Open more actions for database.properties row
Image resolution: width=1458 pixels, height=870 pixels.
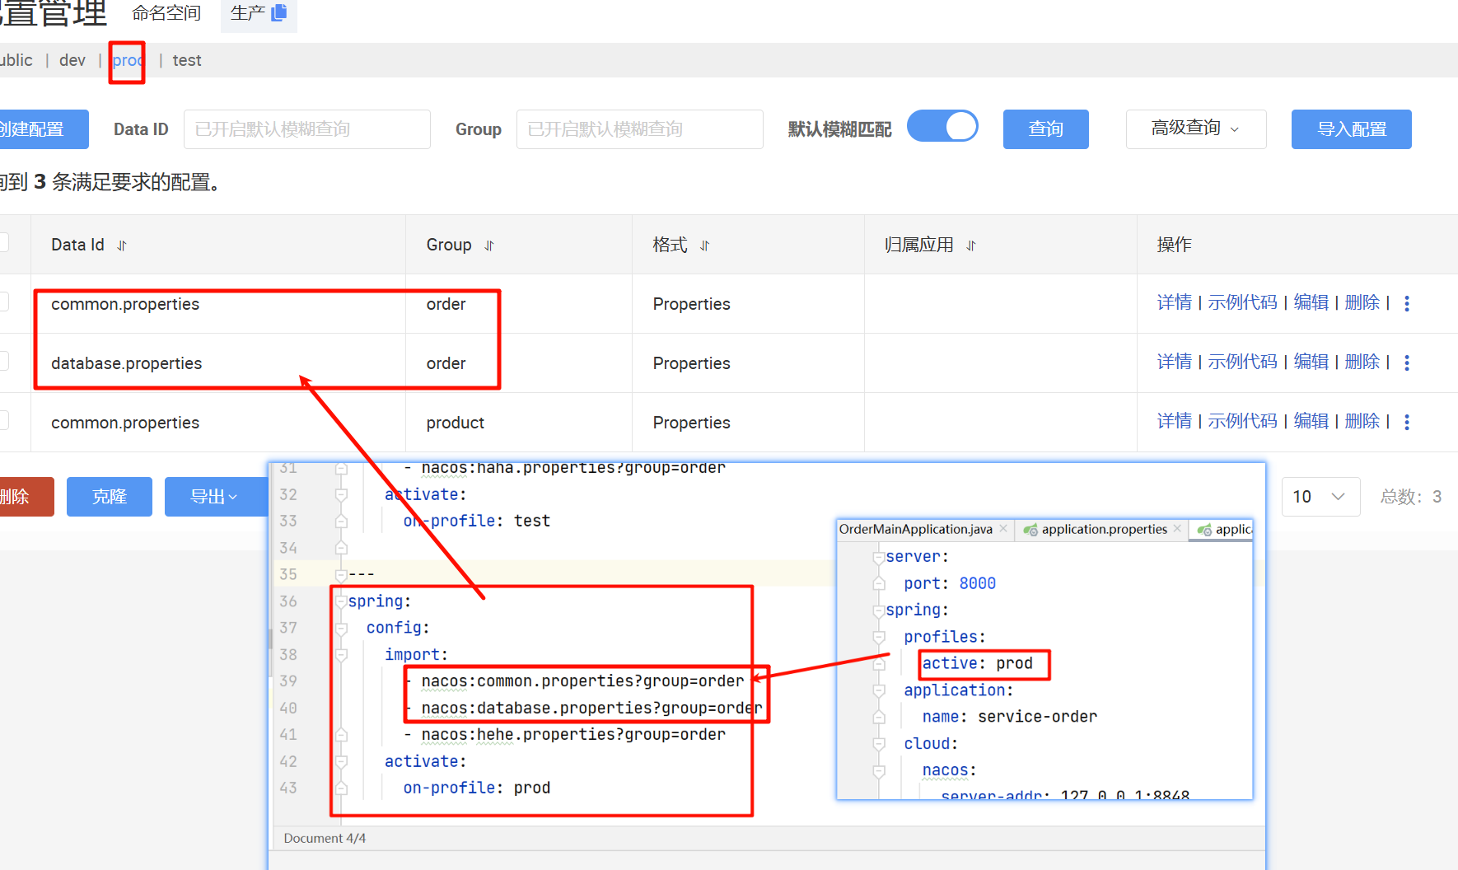pyautogui.click(x=1407, y=362)
